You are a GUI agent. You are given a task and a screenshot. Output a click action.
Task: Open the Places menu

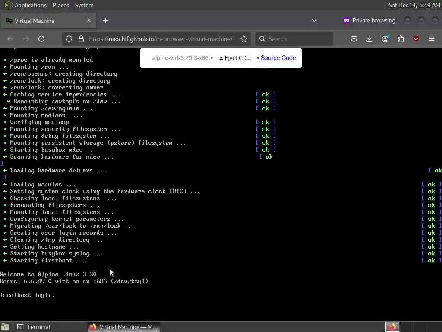(x=60, y=5)
